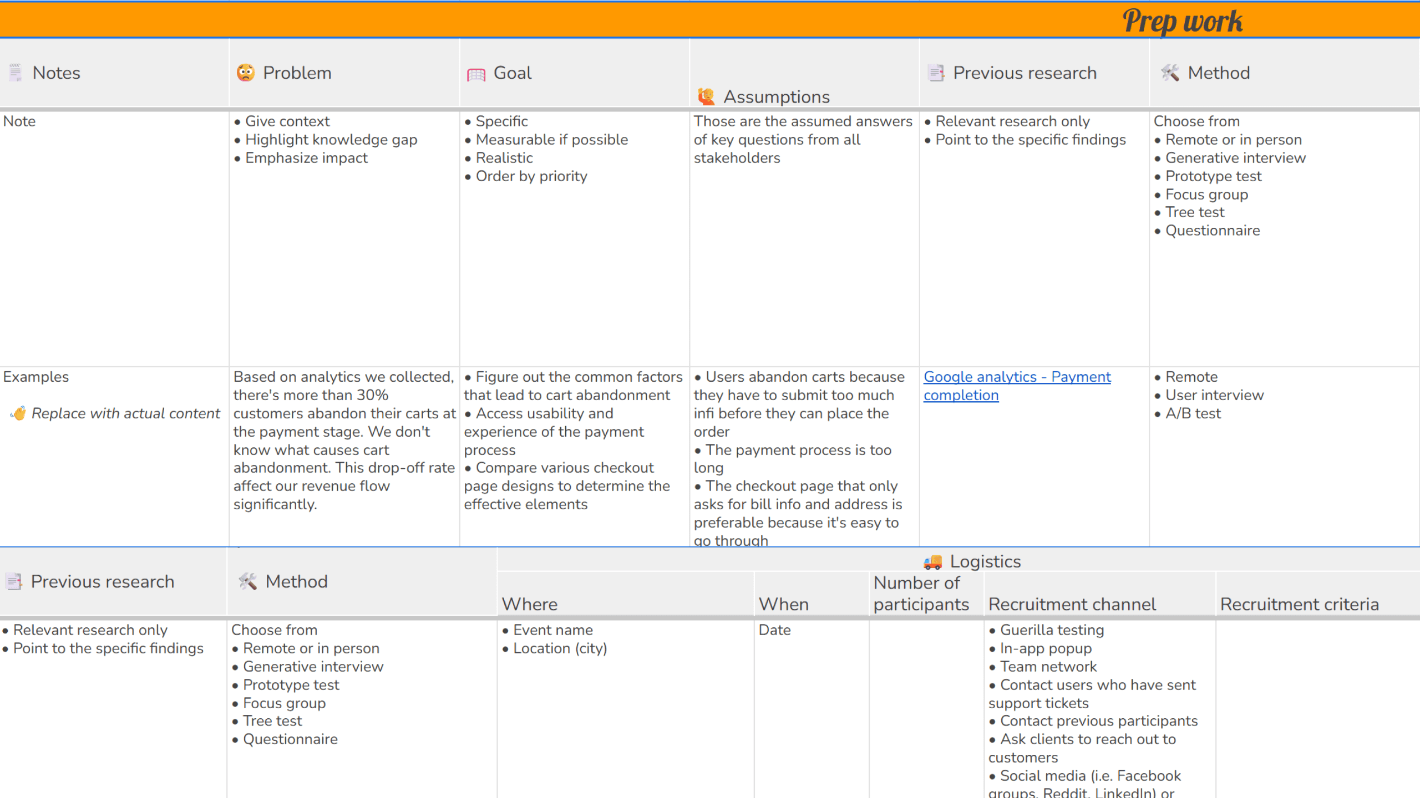Viewport: 1420px width, 798px height.
Task: Click the document icon on lower Previous research header
Action: click(x=14, y=581)
